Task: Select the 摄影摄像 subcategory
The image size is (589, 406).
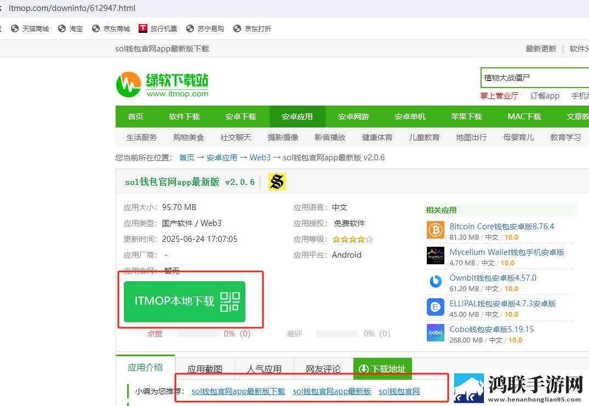Action: (x=283, y=137)
